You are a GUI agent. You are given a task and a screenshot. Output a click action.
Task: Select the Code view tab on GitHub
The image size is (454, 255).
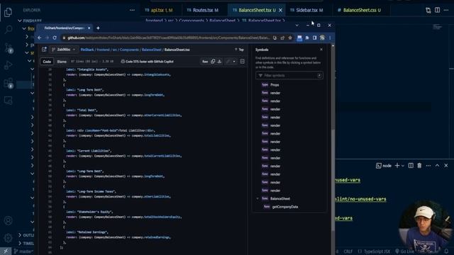point(47,62)
